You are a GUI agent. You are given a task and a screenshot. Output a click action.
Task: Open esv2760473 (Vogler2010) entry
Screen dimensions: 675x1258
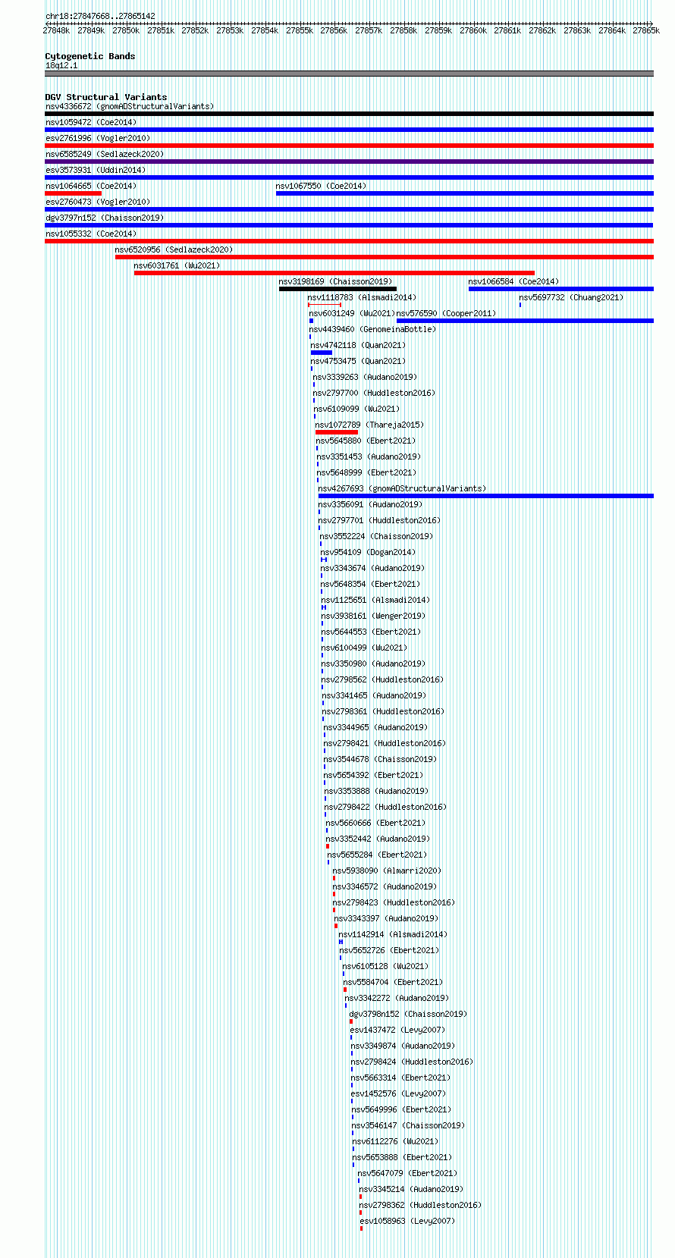tap(98, 202)
